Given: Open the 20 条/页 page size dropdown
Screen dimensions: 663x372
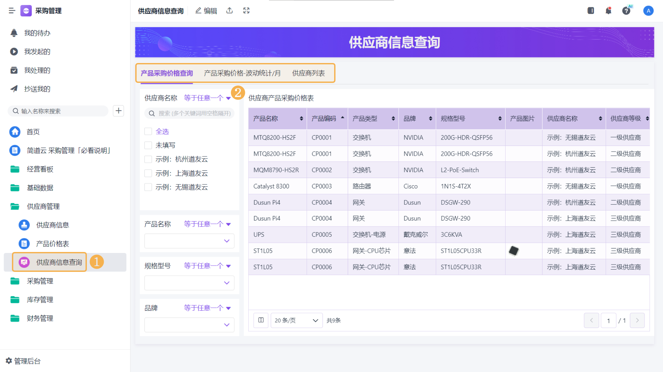Looking at the screenshot, I should pos(296,320).
